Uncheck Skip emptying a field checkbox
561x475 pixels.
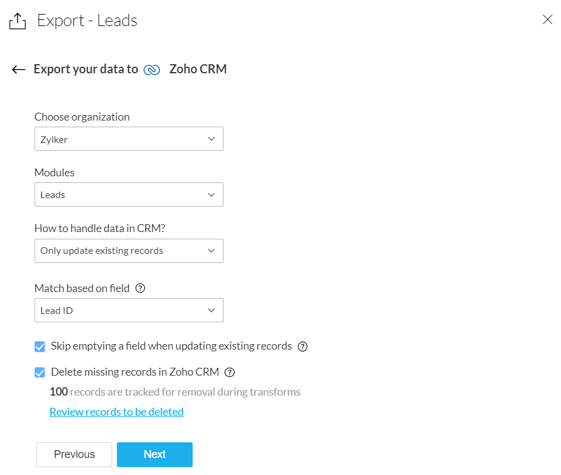[40, 347]
